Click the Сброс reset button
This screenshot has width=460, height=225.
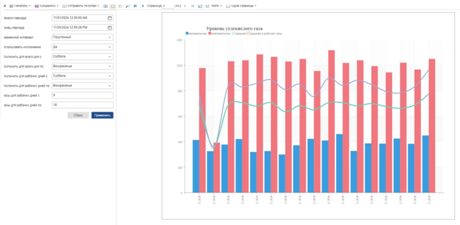[78, 115]
